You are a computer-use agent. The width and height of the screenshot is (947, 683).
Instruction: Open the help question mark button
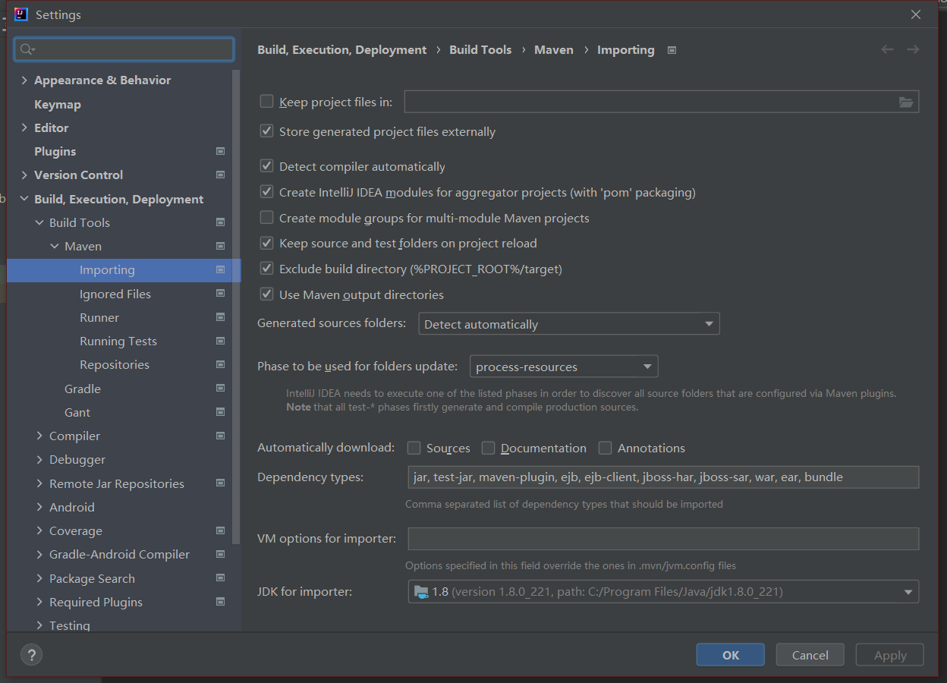(x=31, y=654)
